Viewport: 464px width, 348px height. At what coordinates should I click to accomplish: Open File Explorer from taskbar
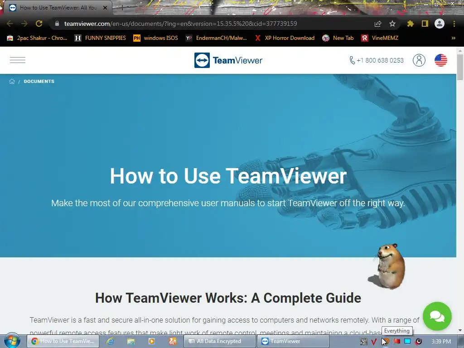[131, 341]
